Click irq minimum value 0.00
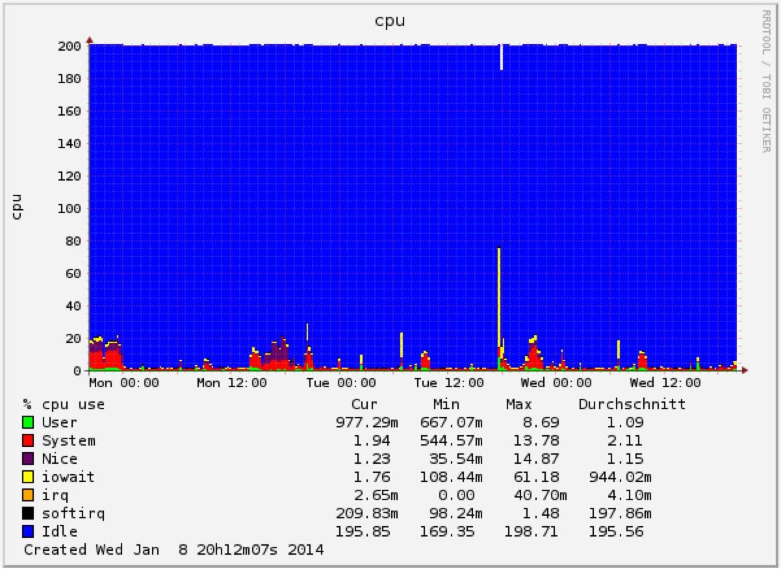Image resolution: width=781 pixels, height=569 pixels. [456, 495]
